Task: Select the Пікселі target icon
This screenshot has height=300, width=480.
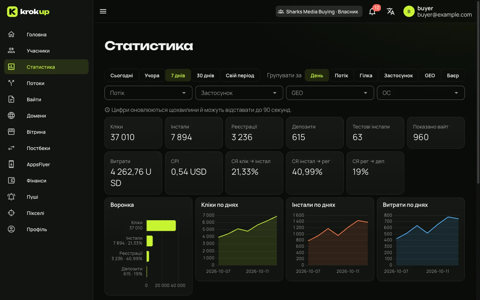Action: (11, 213)
